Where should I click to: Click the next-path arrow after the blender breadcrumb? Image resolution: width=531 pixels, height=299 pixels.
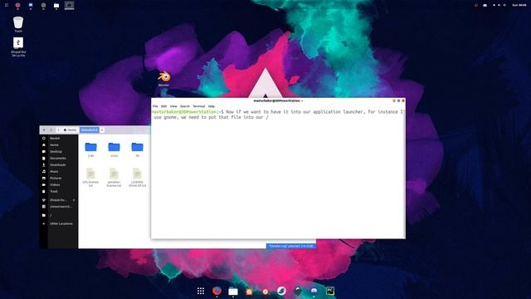click(x=102, y=130)
